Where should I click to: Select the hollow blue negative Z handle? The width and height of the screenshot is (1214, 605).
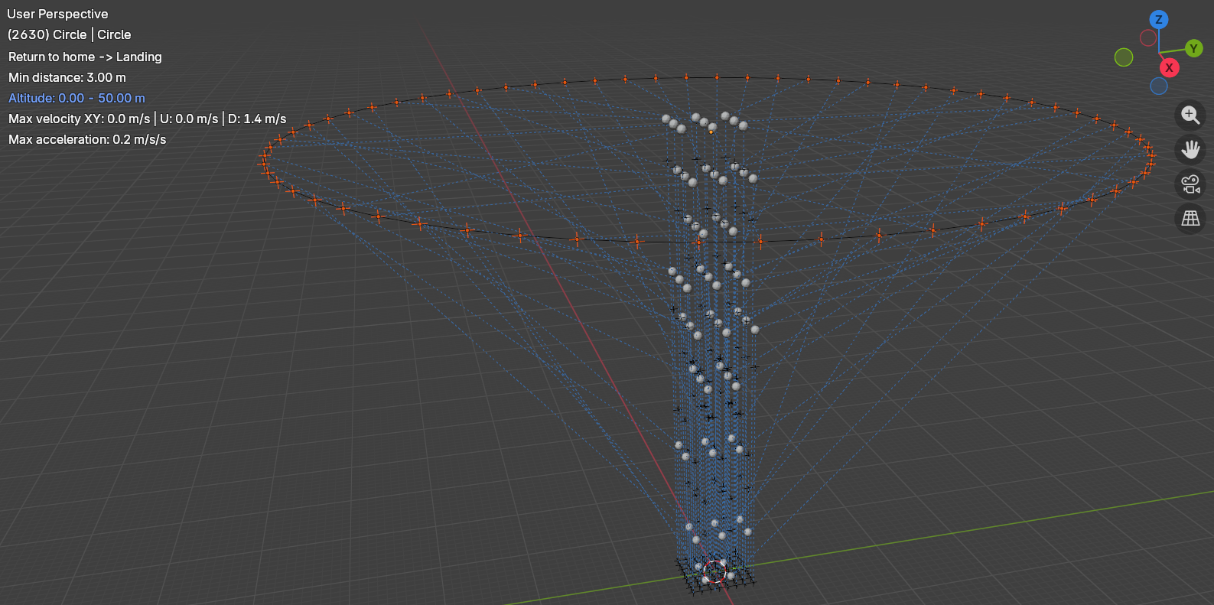point(1159,86)
